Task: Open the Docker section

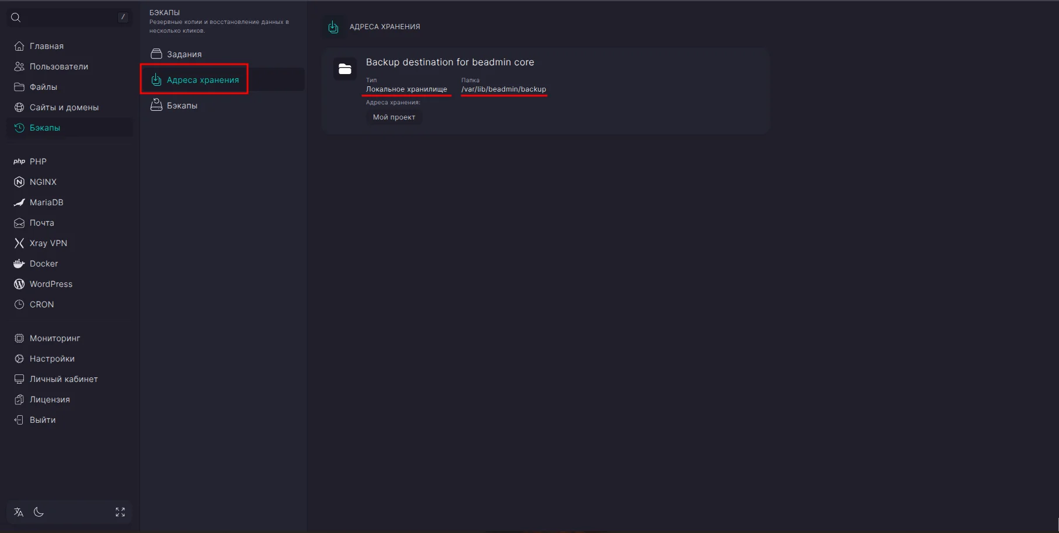Action: (x=43, y=264)
